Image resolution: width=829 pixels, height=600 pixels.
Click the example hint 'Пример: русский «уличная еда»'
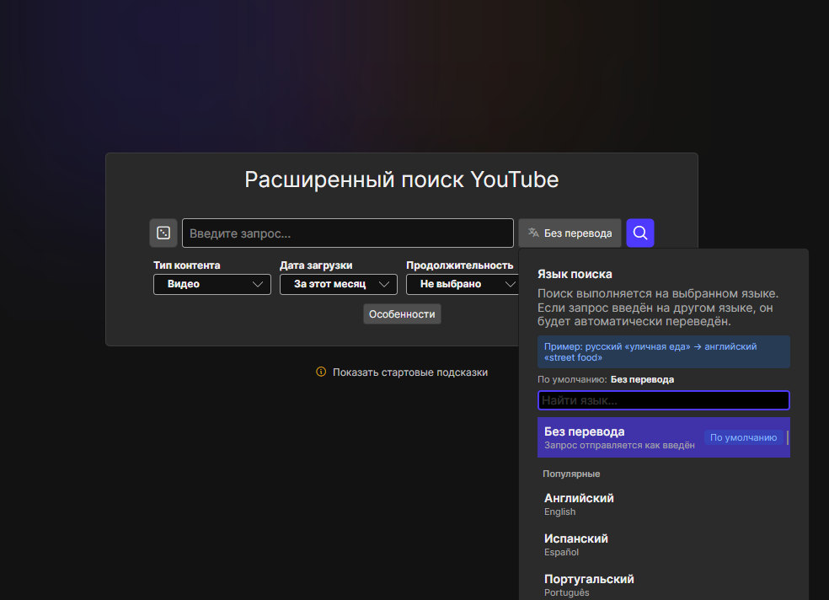(664, 352)
